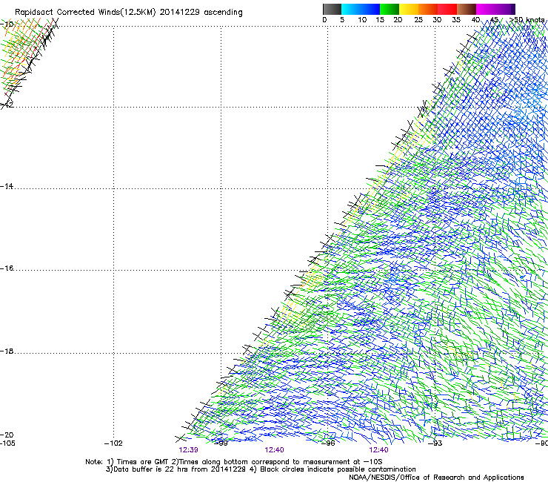Select the yellow 20-25 knots color bar segment
Viewport: 548px width, 482px height.
tap(409, 9)
